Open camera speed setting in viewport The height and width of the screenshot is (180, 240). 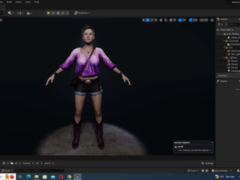pyautogui.click(x=204, y=20)
